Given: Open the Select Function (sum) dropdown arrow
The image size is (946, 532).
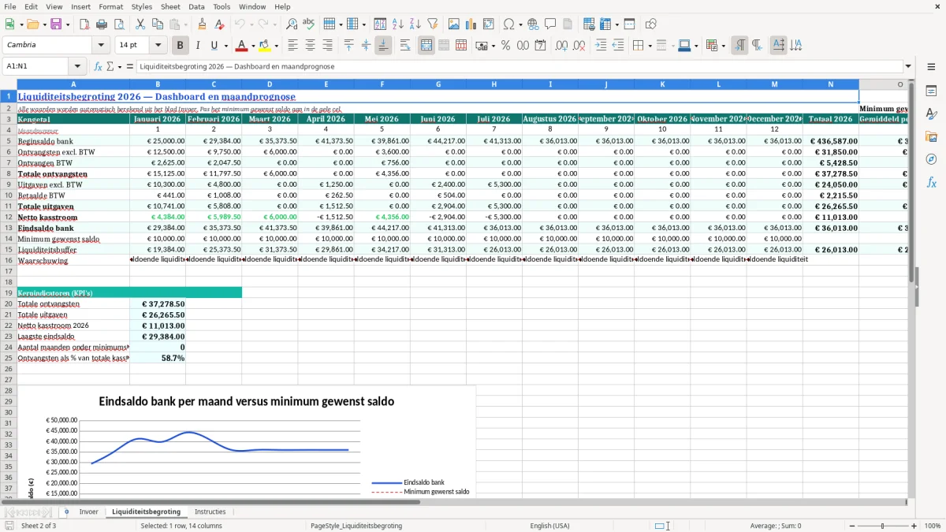Looking at the screenshot, I should [x=119, y=67].
